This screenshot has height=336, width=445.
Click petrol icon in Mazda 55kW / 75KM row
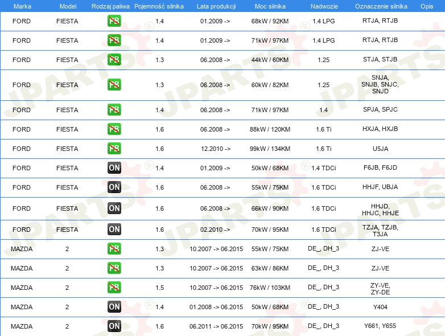(114, 248)
